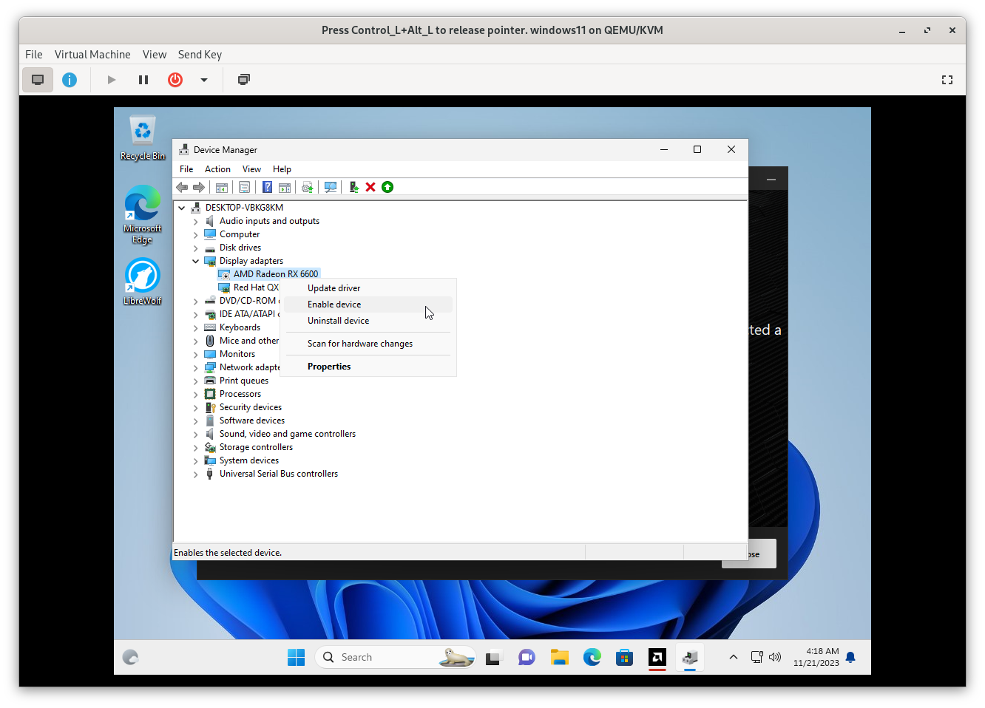Open the volume control in system tray
This screenshot has height=708, width=985.
775,657
